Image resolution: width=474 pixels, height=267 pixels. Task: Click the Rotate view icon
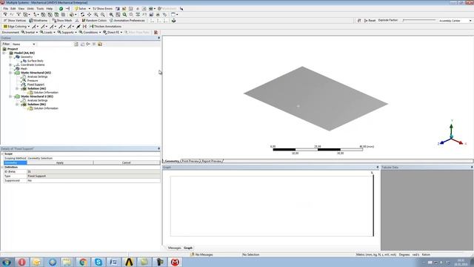(x=82, y=15)
